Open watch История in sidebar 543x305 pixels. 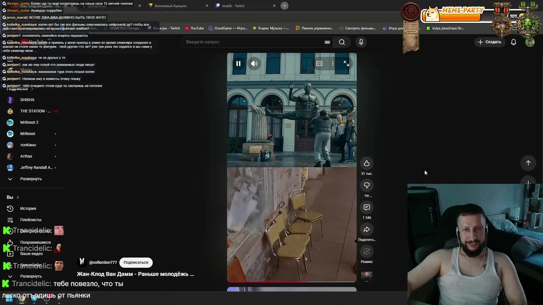click(28, 208)
